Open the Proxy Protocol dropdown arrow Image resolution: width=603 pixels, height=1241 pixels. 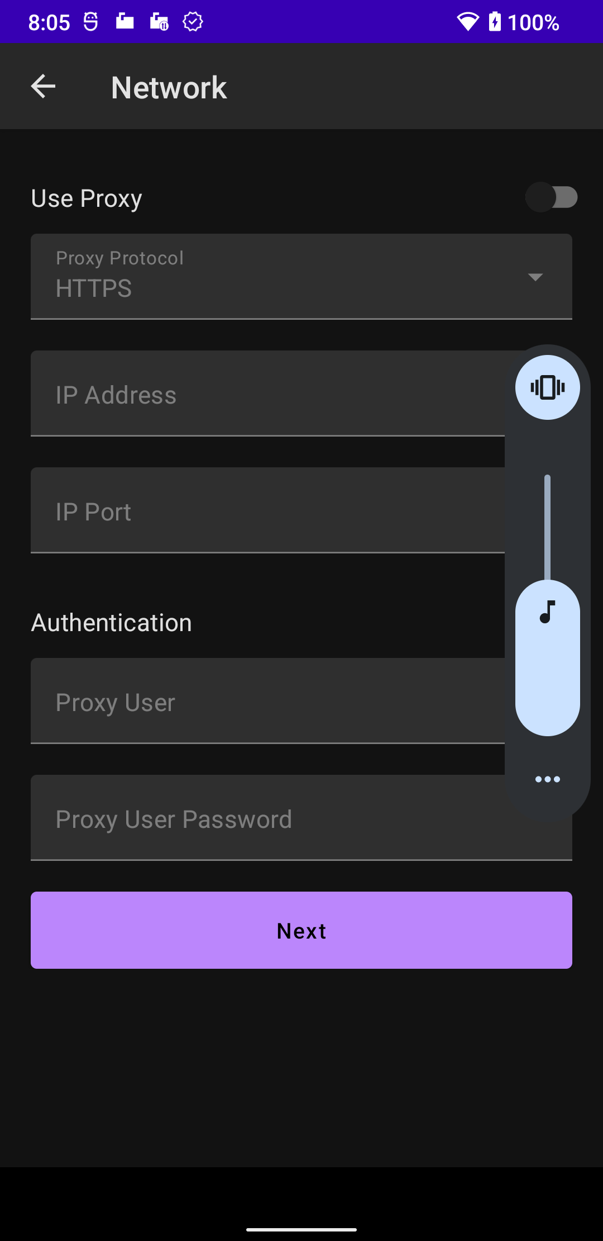535,277
